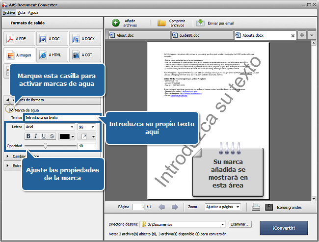Open the Directorio destino dropdown
The height and width of the screenshot is (242, 319).
click(223, 224)
